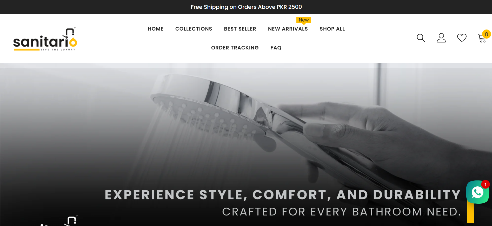The height and width of the screenshot is (226, 492).
Task: Open the FAQ link
Action: [276, 48]
